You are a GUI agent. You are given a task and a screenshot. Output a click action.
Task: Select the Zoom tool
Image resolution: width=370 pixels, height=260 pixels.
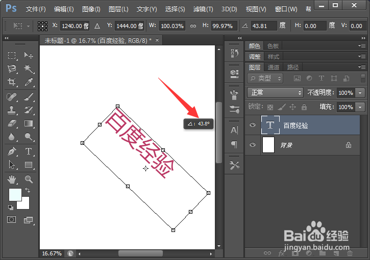click(x=29, y=179)
